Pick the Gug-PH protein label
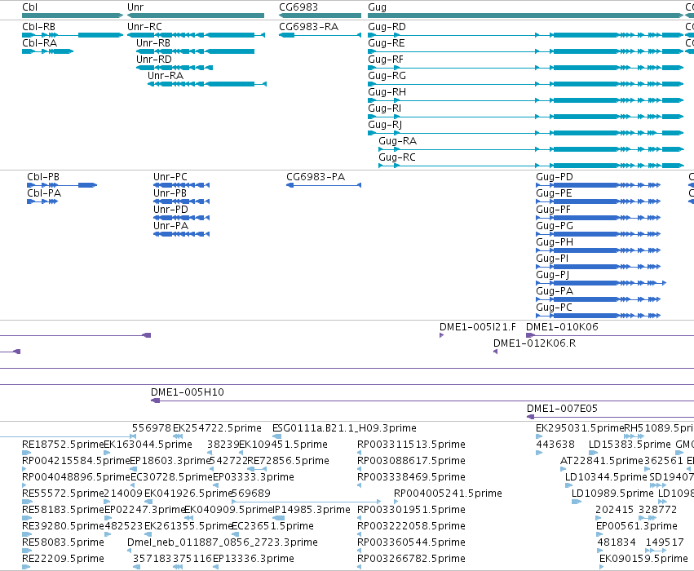 (x=555, y=242)
